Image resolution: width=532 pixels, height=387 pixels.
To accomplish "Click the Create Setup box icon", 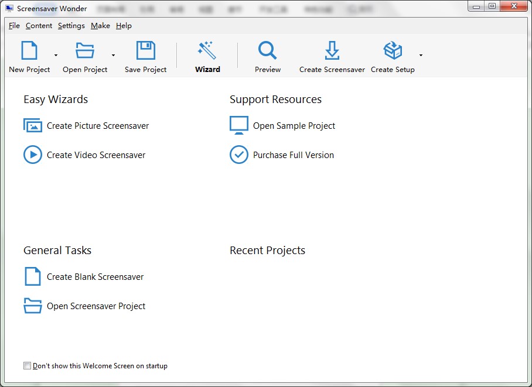I will (393, 51).
